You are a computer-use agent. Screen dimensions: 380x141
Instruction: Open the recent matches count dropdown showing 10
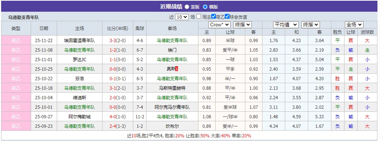(x=182, y=17)
